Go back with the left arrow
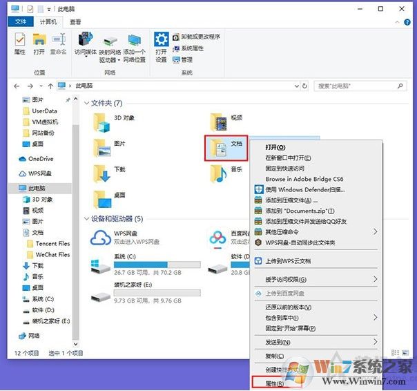 [17, 86]
